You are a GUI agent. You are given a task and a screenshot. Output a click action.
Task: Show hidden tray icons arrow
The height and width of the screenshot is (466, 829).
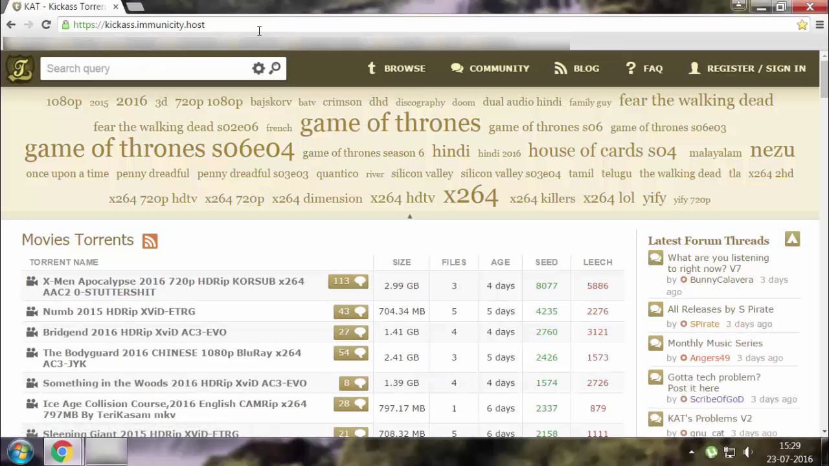[691, 452]
